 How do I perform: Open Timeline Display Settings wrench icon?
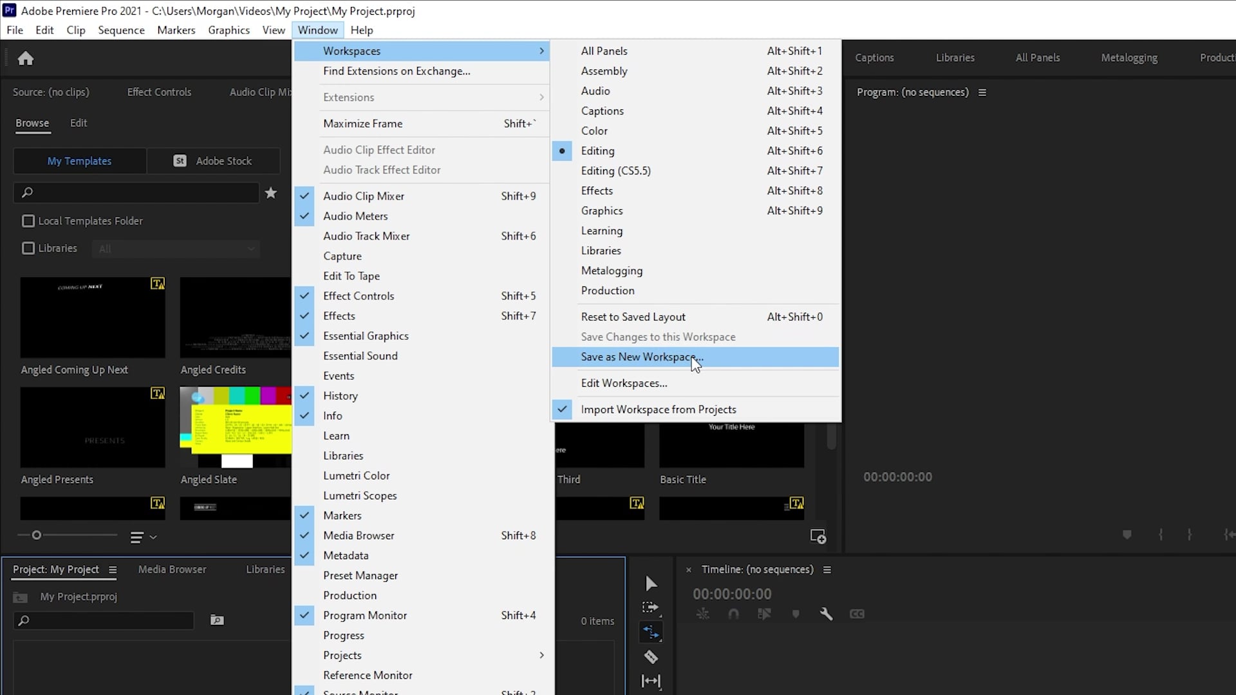827,613
